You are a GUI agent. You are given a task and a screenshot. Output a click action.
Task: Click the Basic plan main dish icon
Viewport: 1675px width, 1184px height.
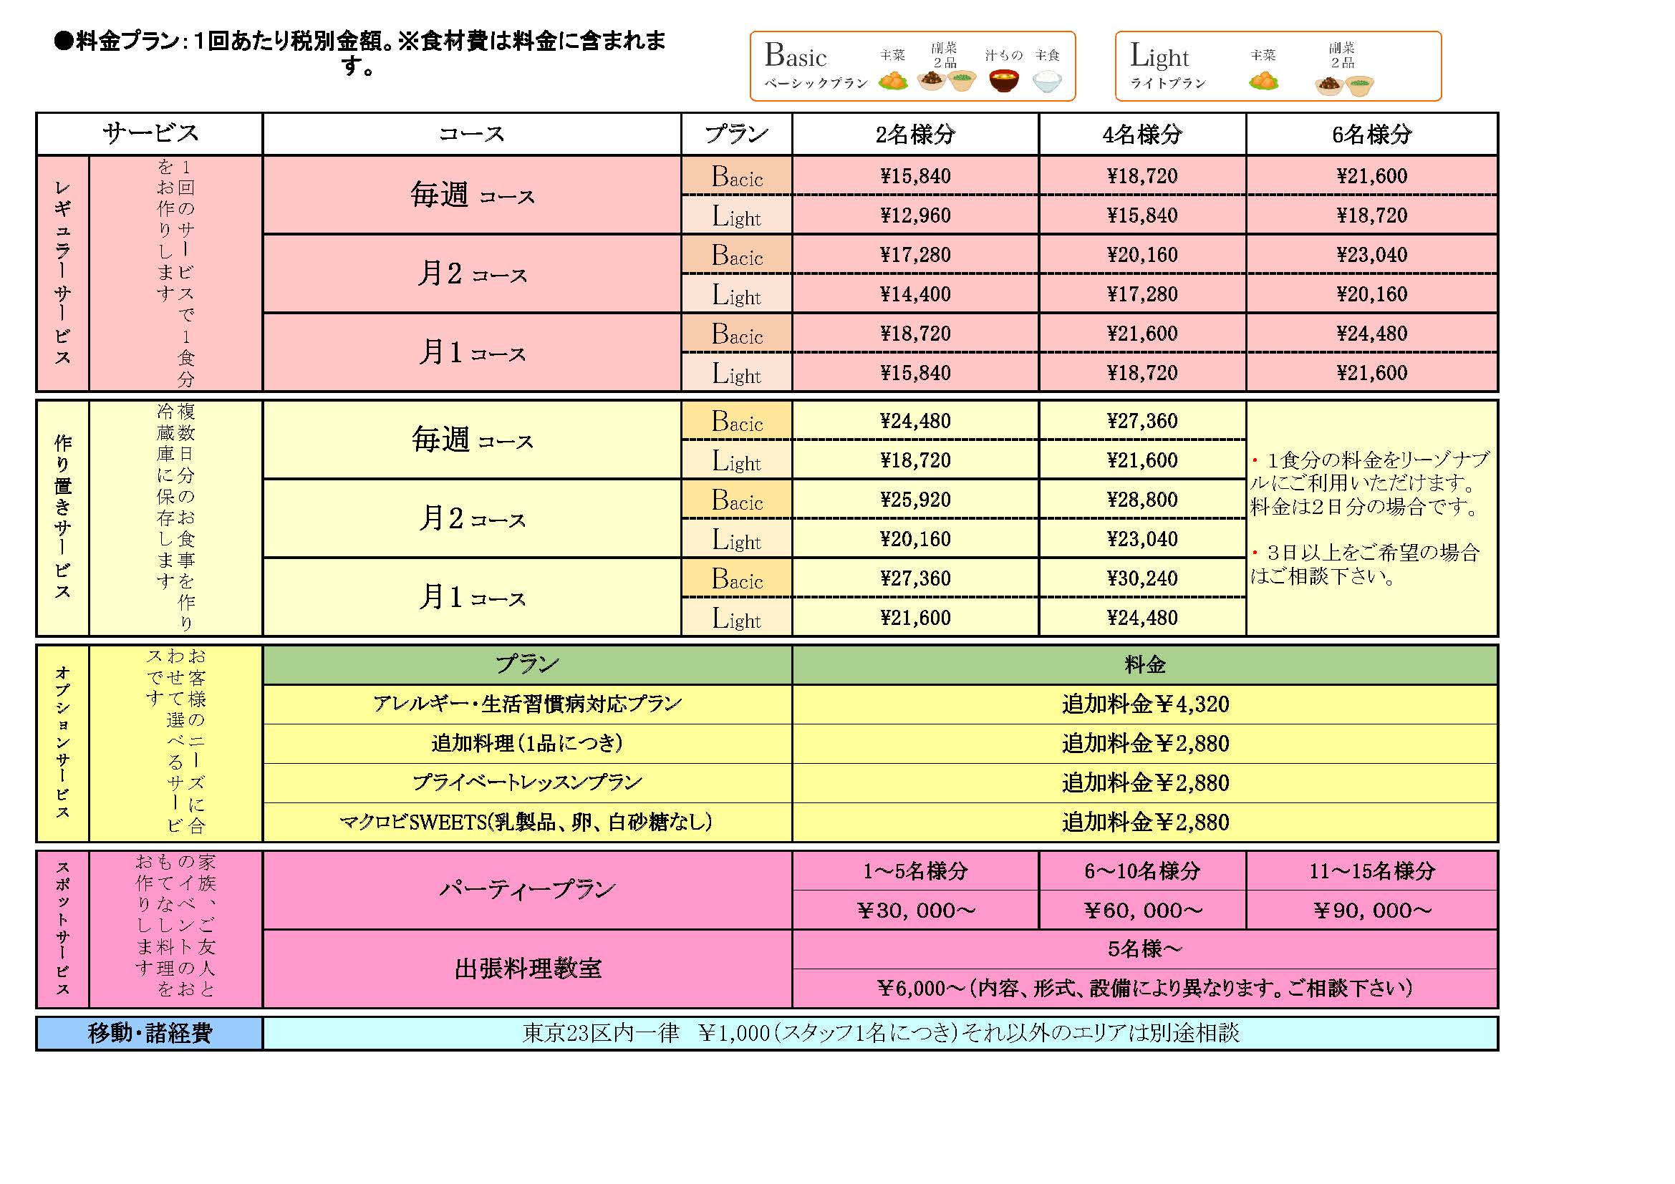893,81
